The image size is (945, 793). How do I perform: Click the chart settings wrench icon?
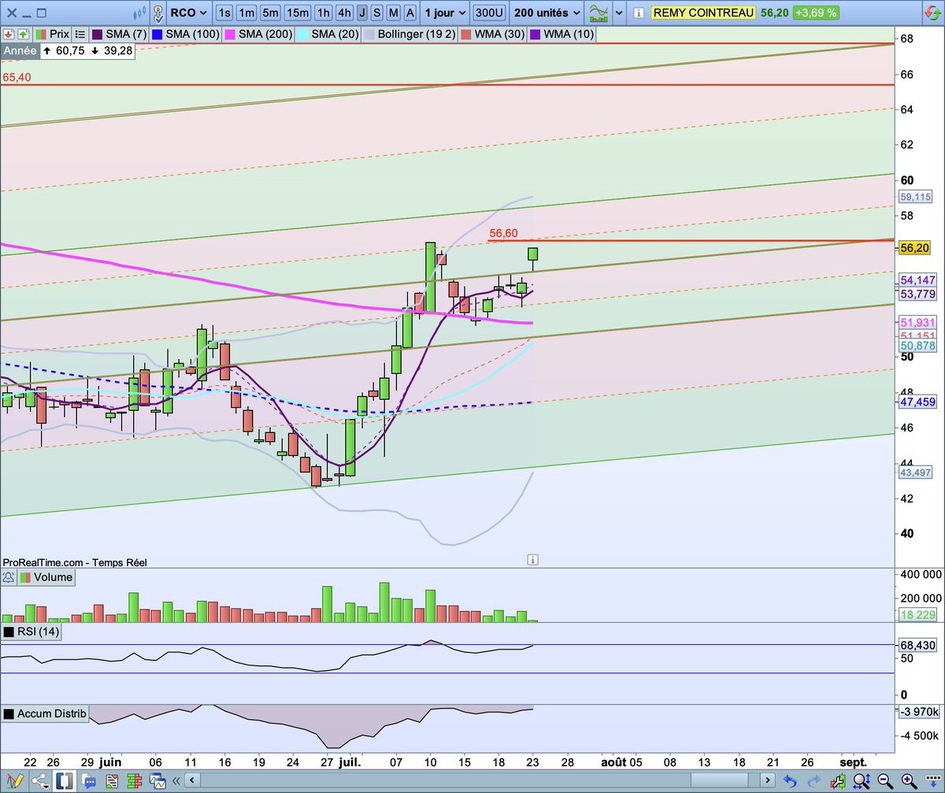coord(838,781)
